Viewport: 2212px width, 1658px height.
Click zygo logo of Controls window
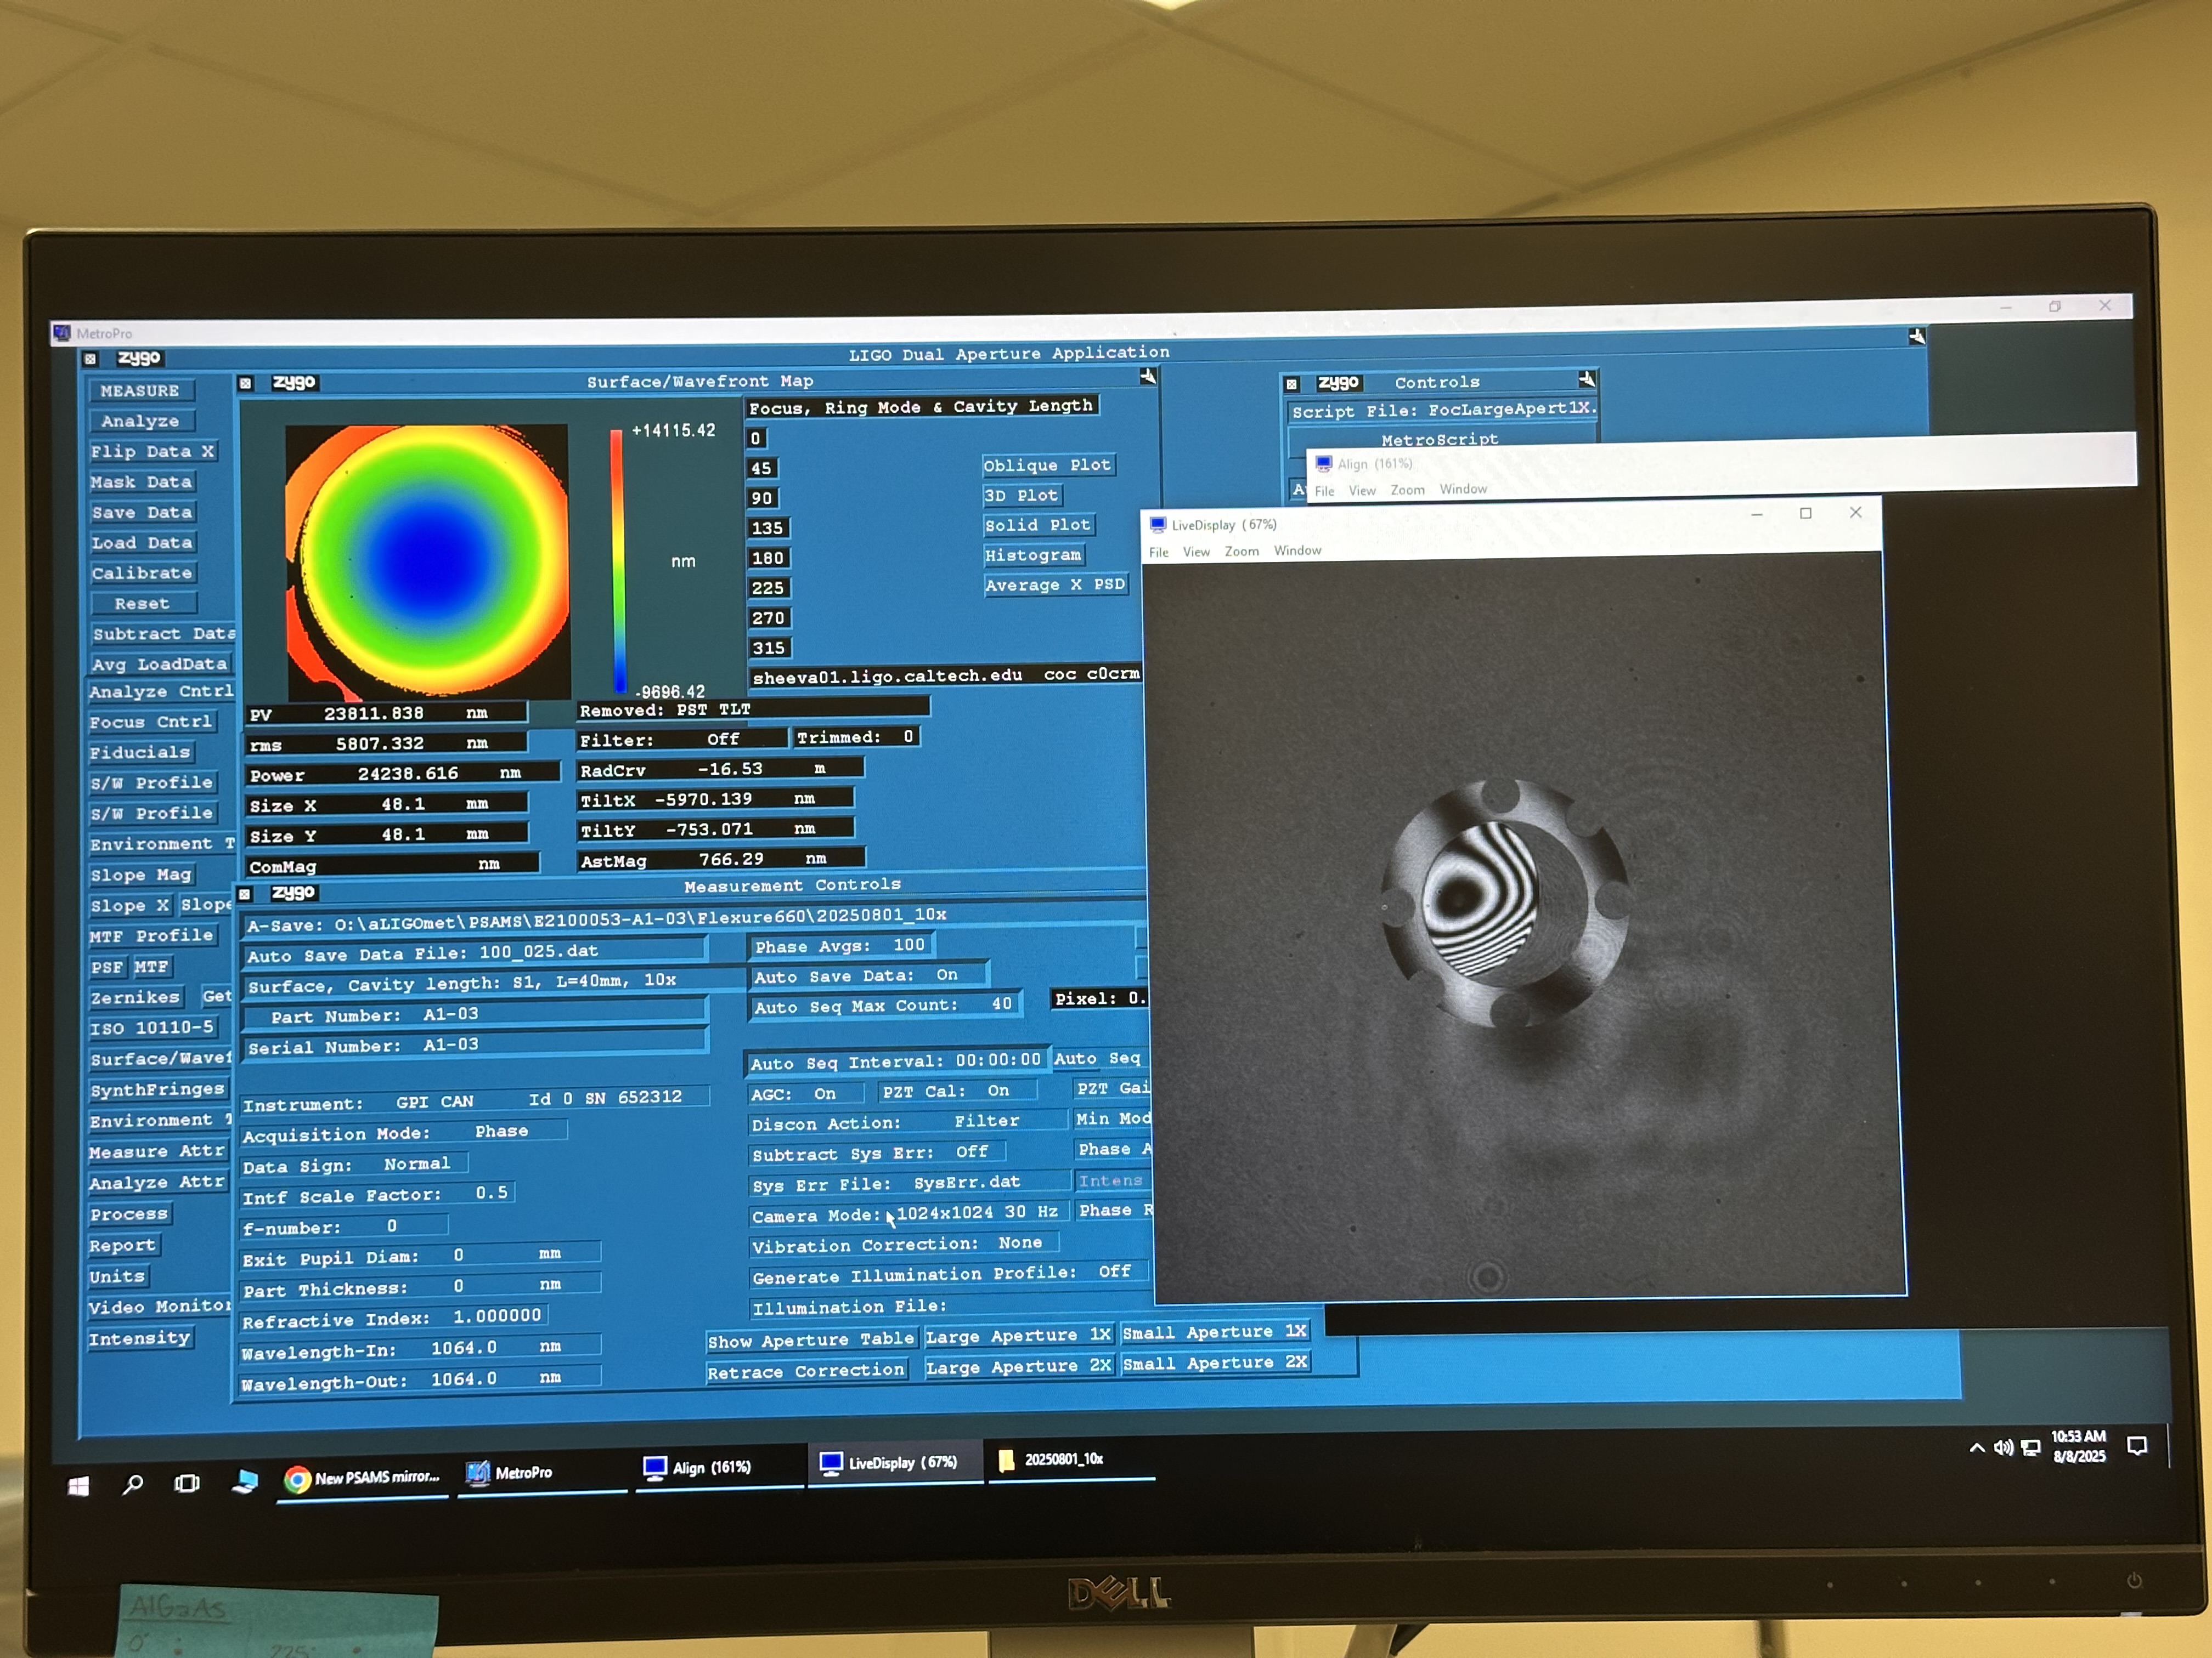(x=1338, y=383)
